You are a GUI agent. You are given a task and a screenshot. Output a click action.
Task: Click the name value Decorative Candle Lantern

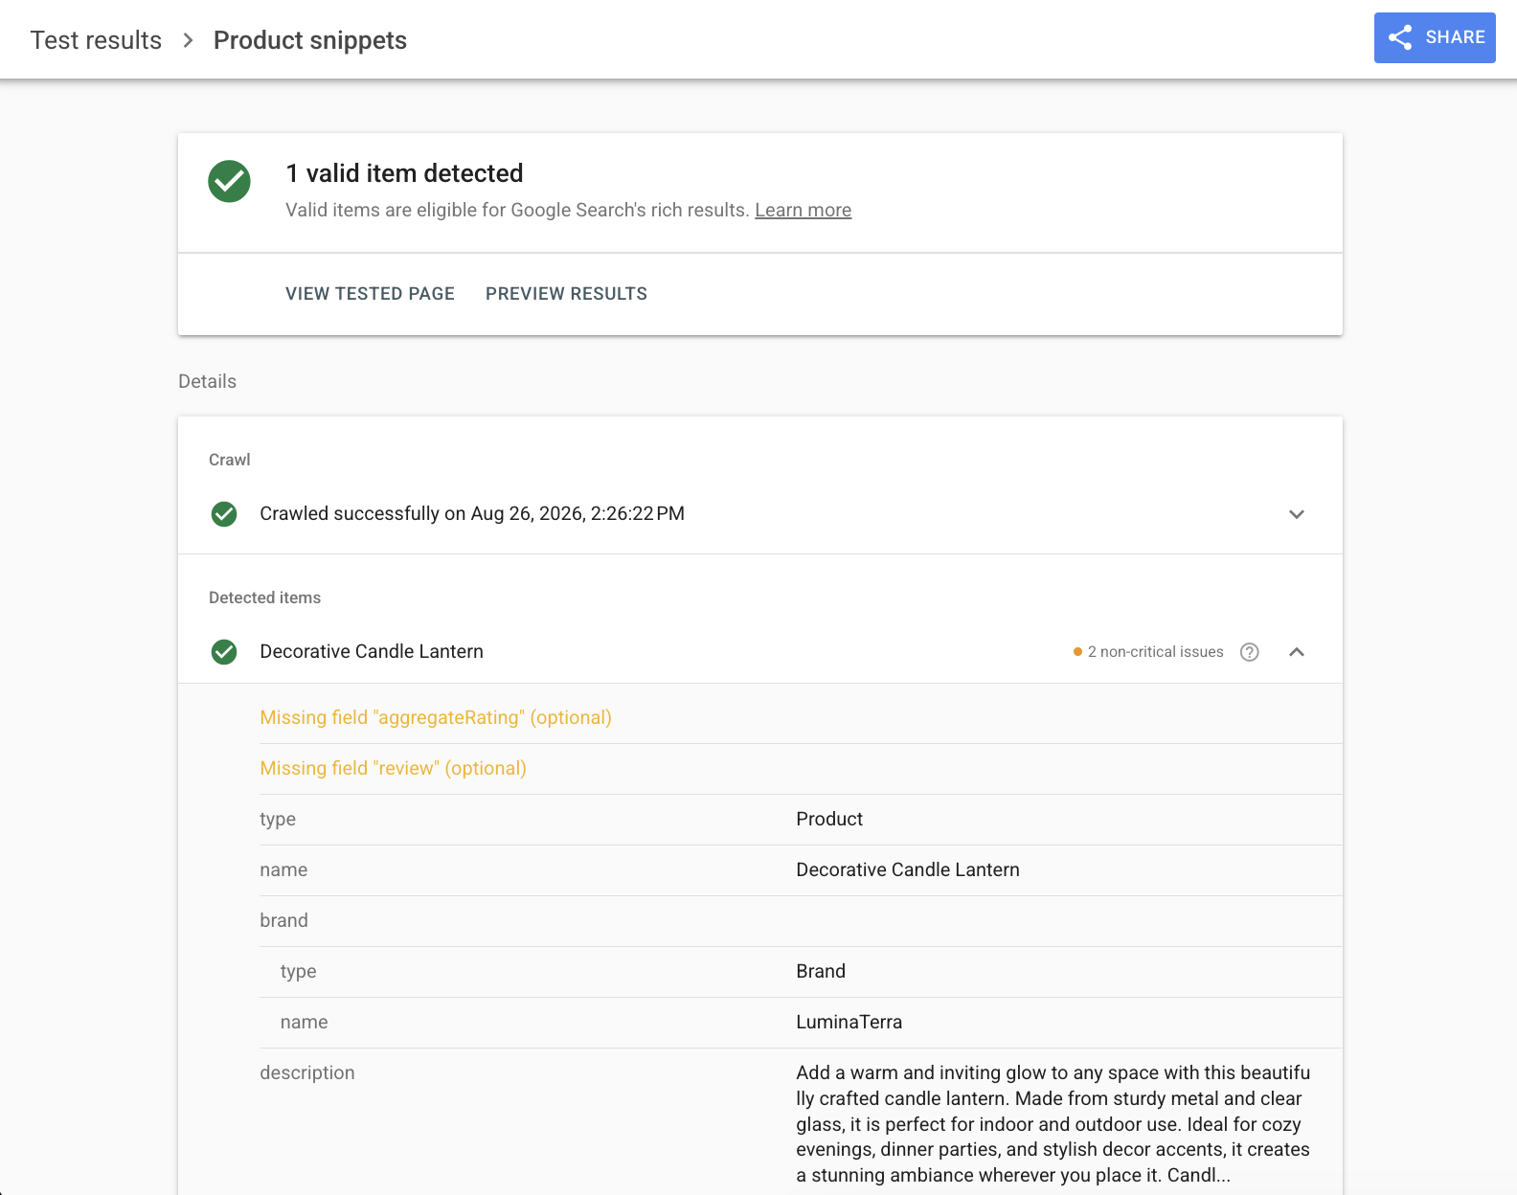click(x=908, y=869)
